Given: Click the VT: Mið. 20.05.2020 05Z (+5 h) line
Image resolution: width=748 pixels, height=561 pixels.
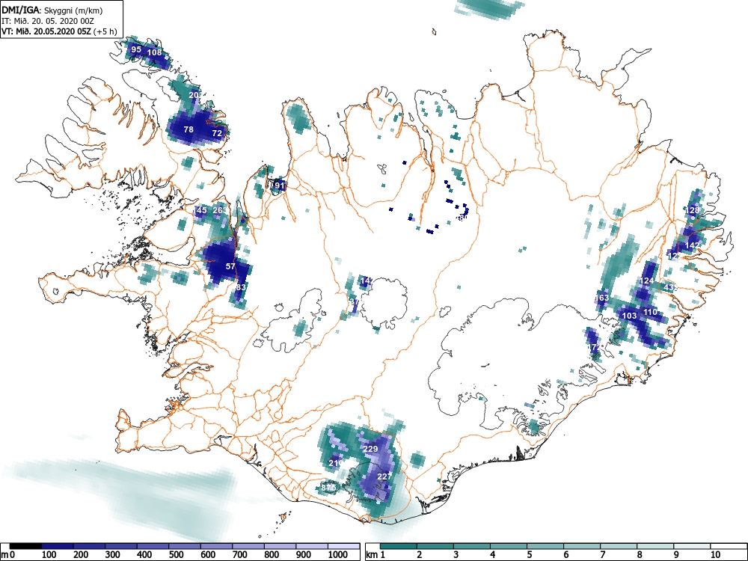Looking at the screenshot, I should coord(58,31).
